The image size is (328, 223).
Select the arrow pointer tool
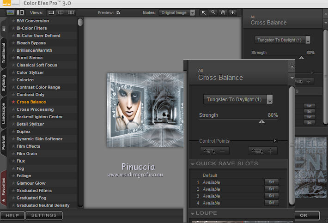pyautogui.click(x=204, y=12)
